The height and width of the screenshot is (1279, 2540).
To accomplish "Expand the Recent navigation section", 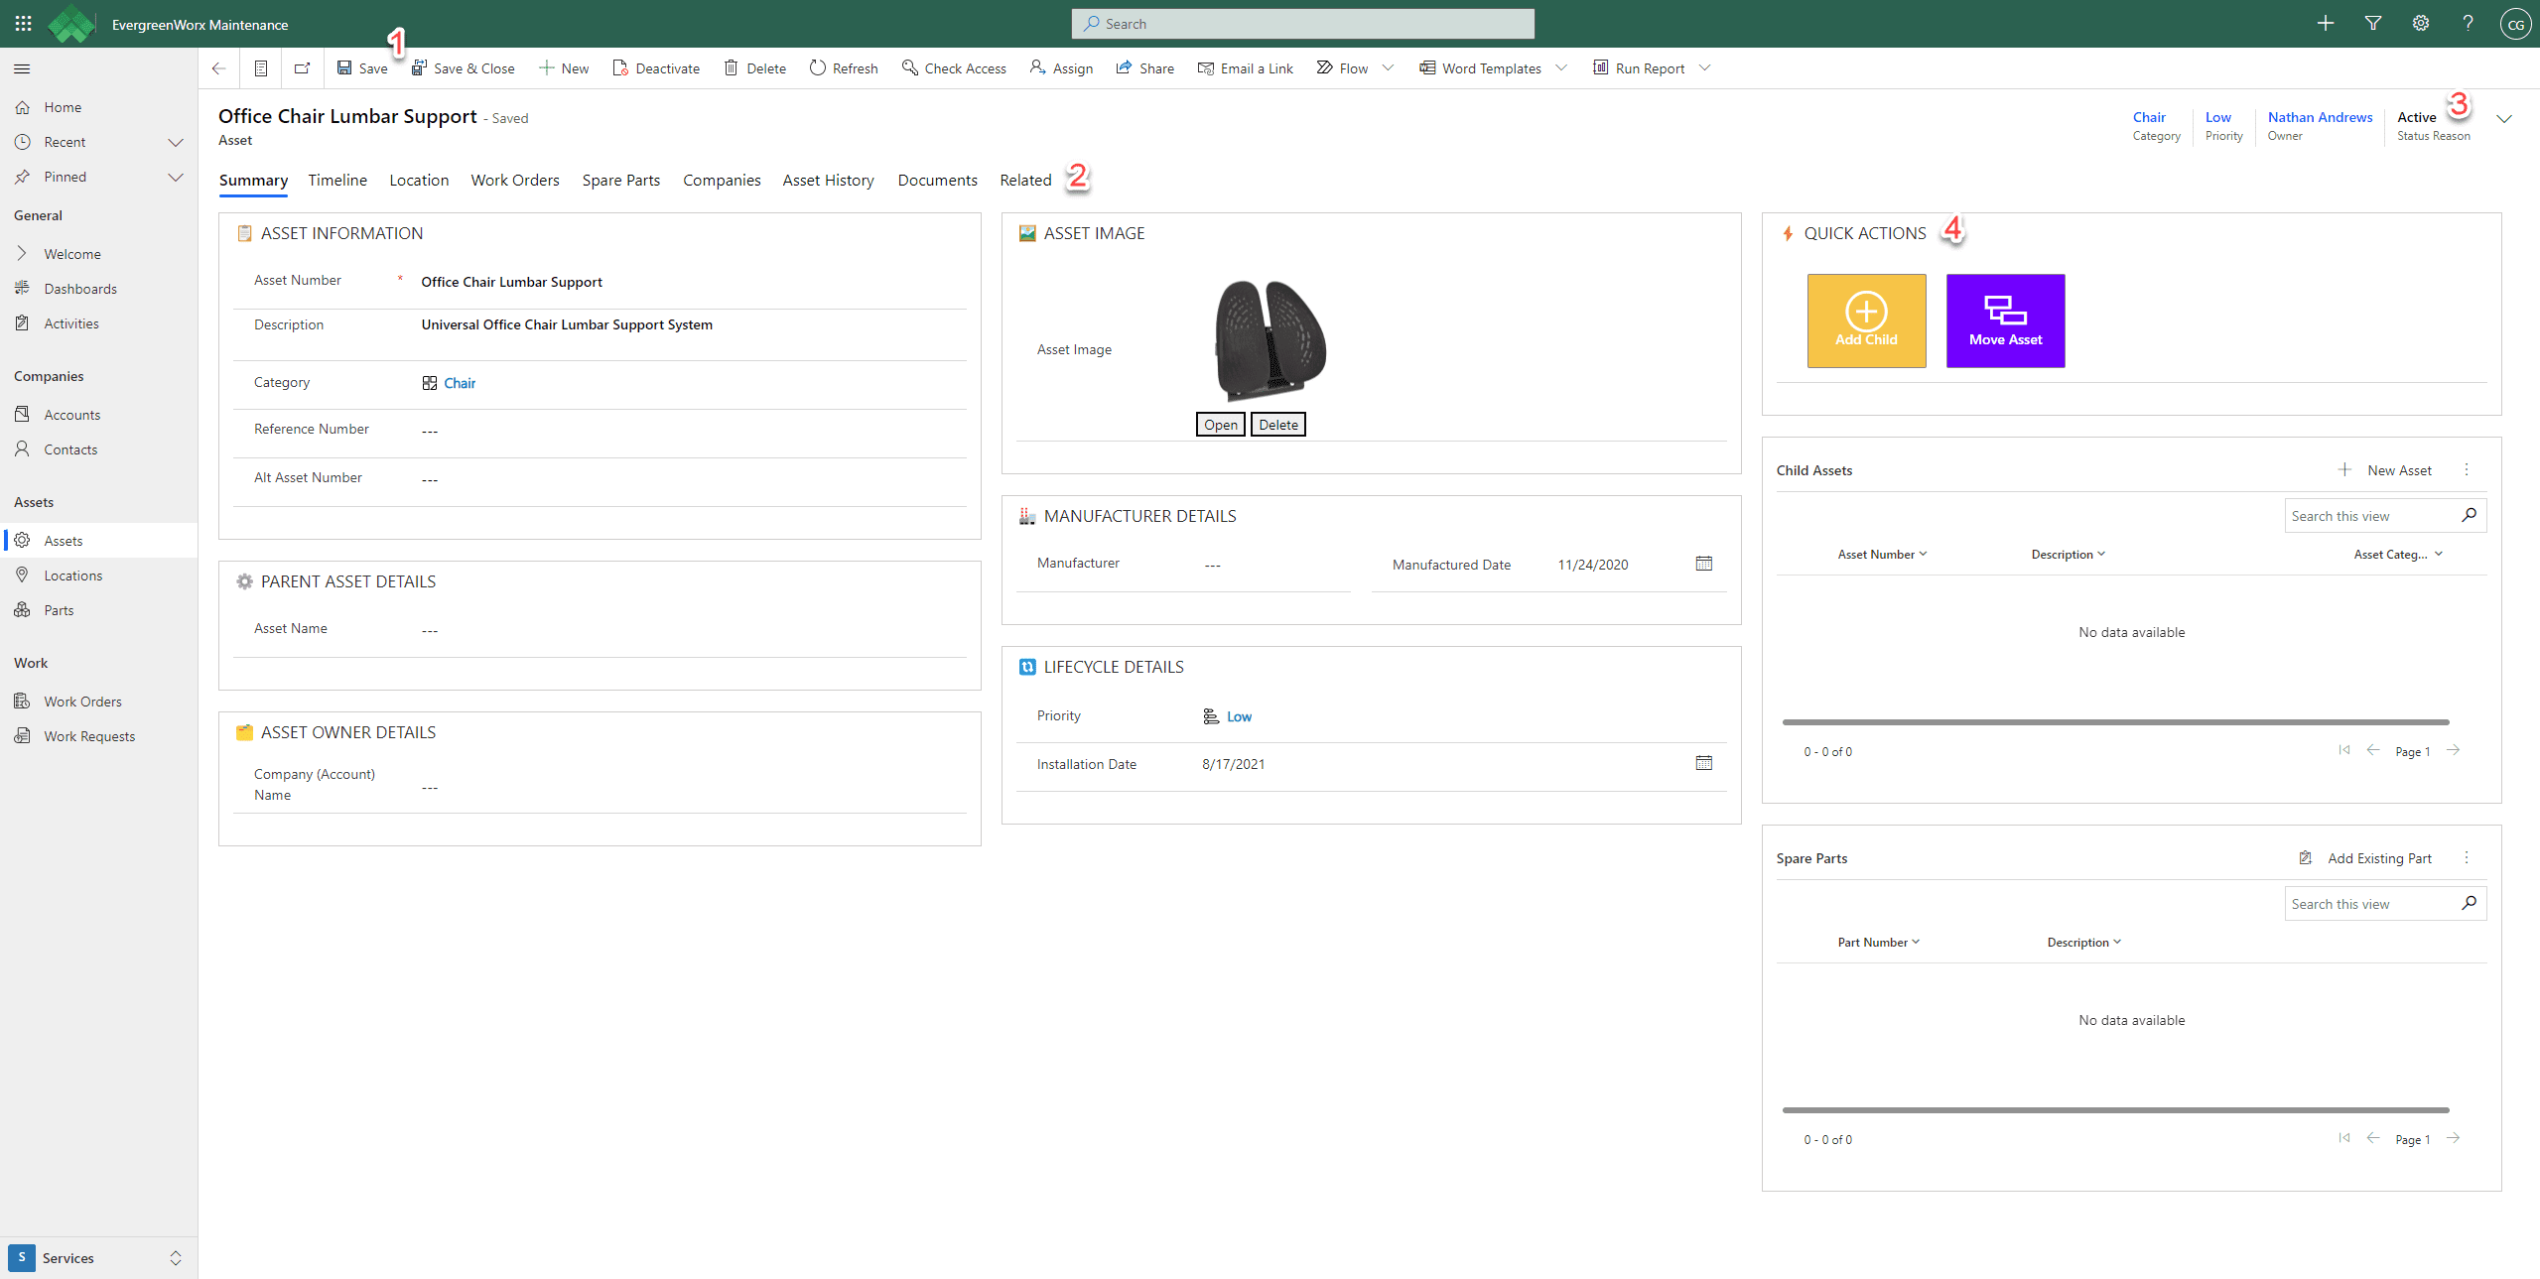I will pyautogui.click(x=176, y=142).
